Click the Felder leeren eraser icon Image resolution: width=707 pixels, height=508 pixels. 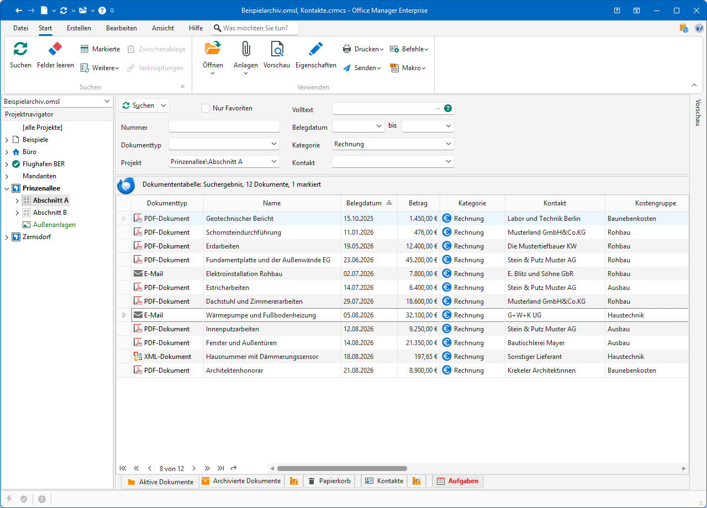55,49
